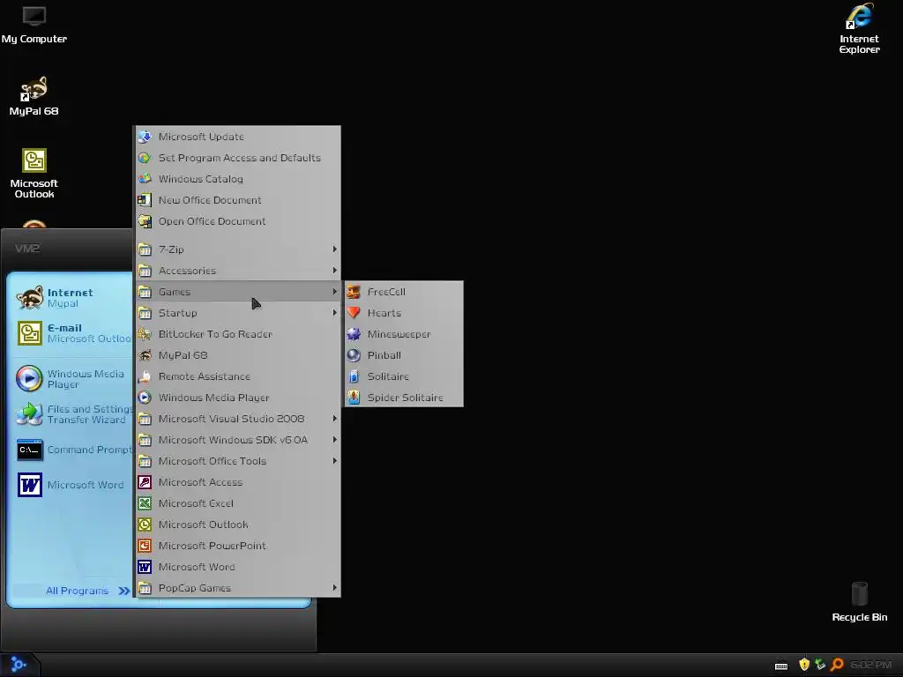Expand PopCap Games folder
This screenshot has height=677, width=903.
pyautogui.click(x=238, y=588)
